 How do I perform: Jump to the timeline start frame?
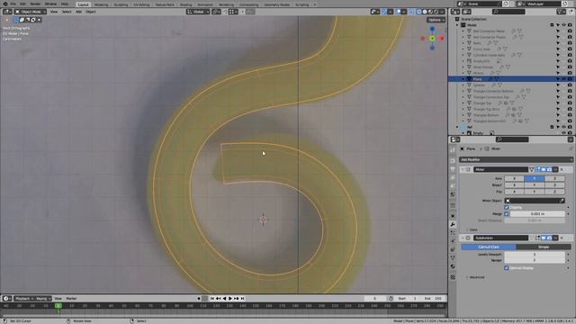212,299
